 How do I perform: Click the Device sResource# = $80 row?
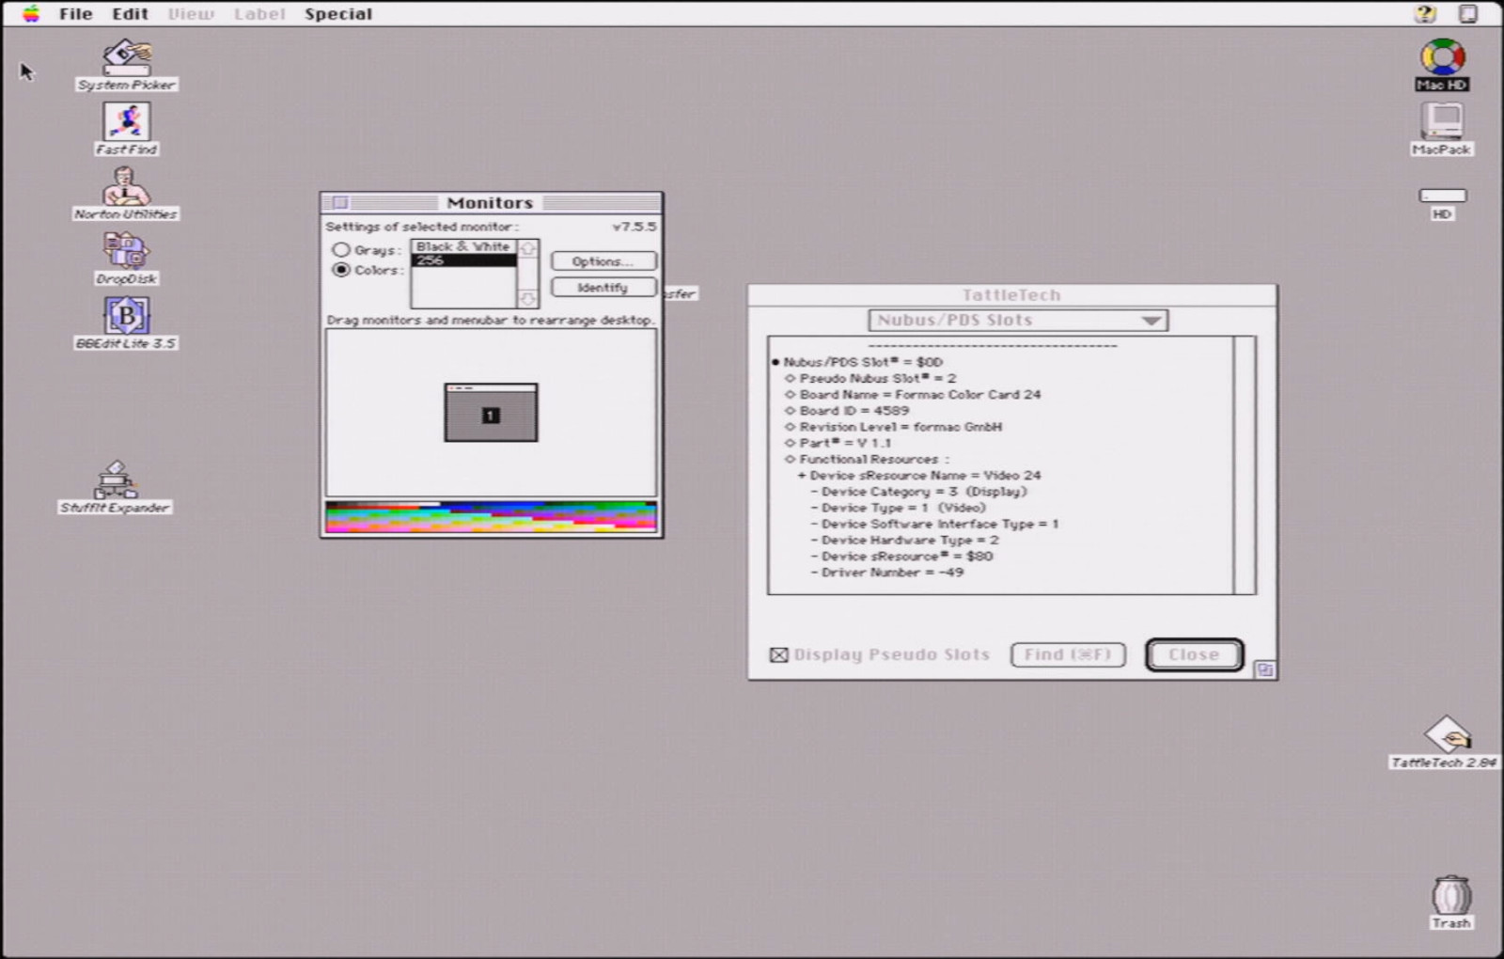[x=901, y=557]
